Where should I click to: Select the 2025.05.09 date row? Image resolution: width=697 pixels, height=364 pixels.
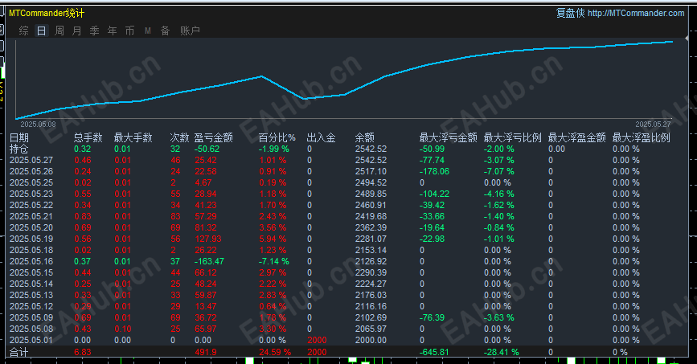coord(31,317)
